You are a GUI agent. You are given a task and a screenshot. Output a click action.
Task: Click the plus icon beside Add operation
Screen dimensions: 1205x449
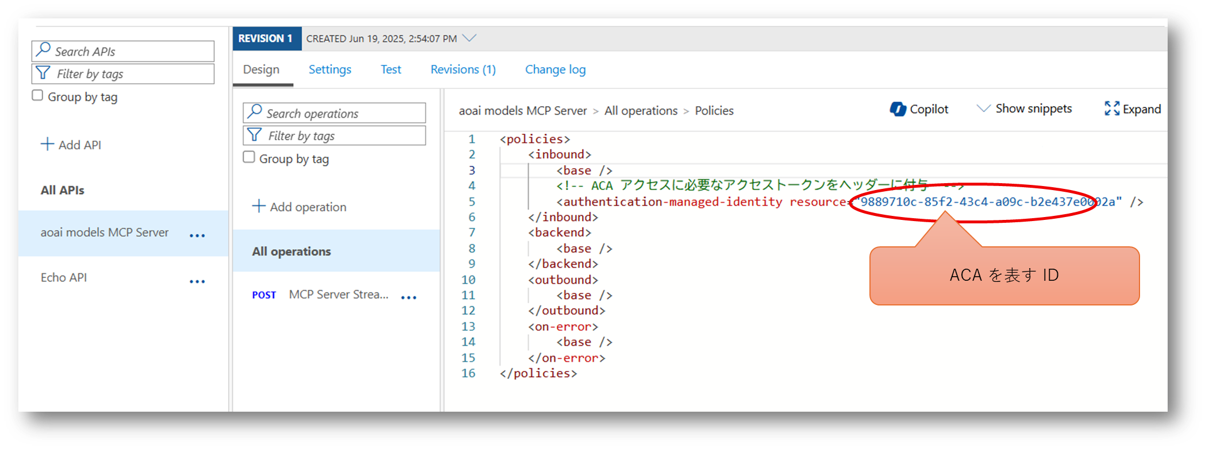(x=259, y=206)
